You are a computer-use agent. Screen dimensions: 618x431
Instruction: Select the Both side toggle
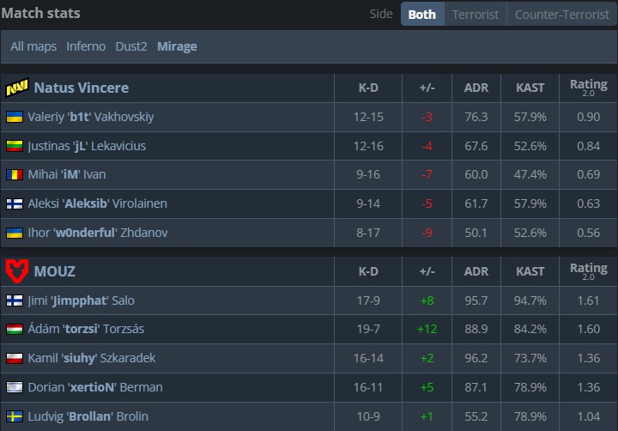[x=421, y=15]
